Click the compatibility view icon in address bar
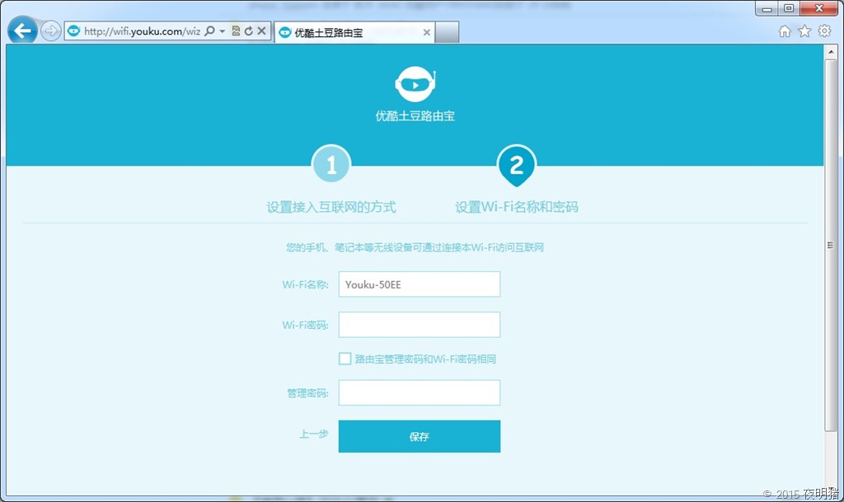844x502 pixels. (236, 31)
